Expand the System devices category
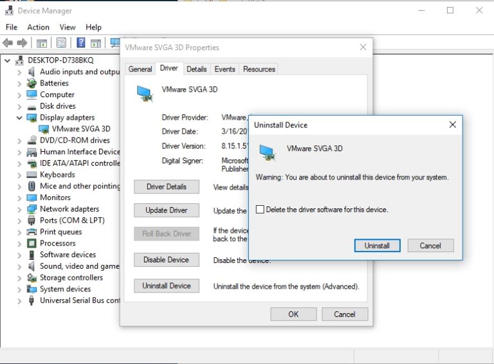Viewport: 494px width, 364px height. tap(19, 290)
